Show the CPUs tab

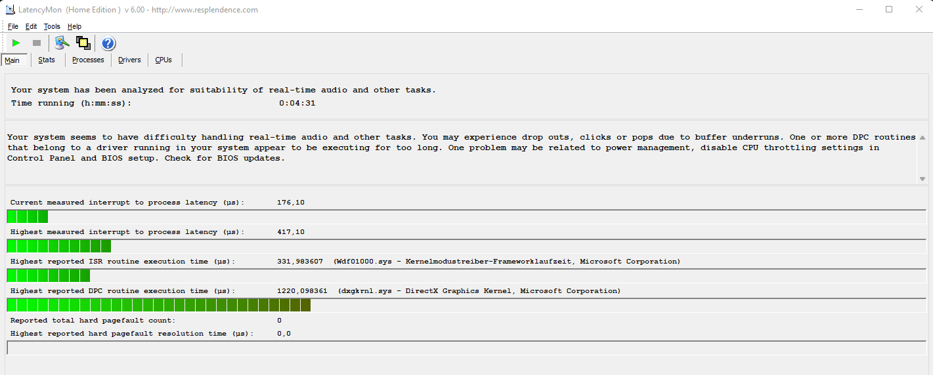(163, 60)
